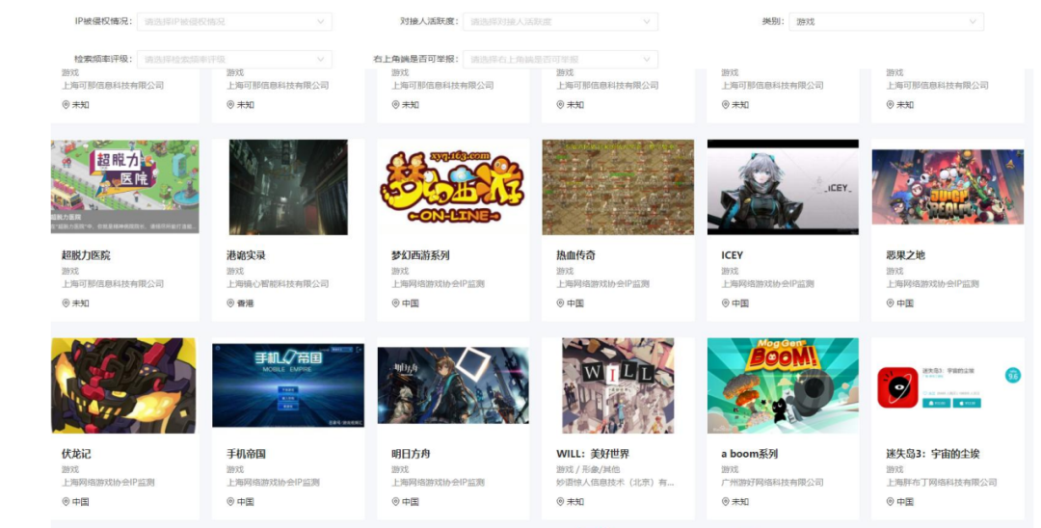Click the location pin on a boom系列 card
Viewport: 1041px width, 528px height.
726,501
